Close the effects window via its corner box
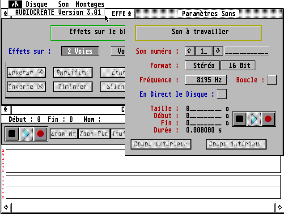The height and width of the screenshot is (214, 284). pos(5,13)
